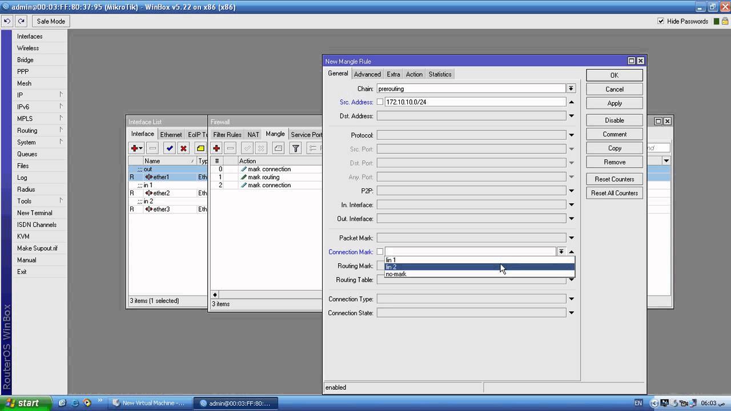This screenshot has height=411, width=731.
Task: Select 'in 2' from Connection Mark list
Action: pos(479,267)
